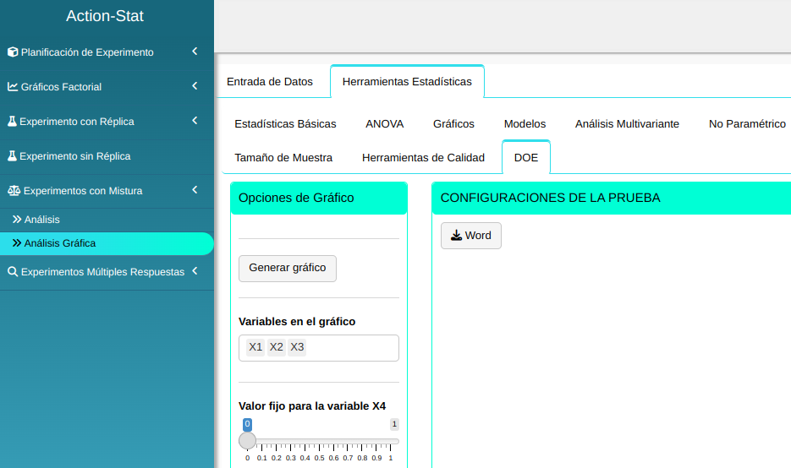Screen dimensions: 791x468
Task: Click the cube icon beside Planificación de Experimento
Action: [13, 52]
